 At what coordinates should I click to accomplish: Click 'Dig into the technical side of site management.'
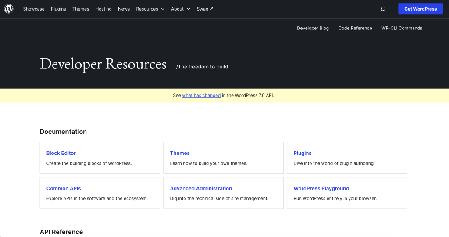click(x=219, y=199)
